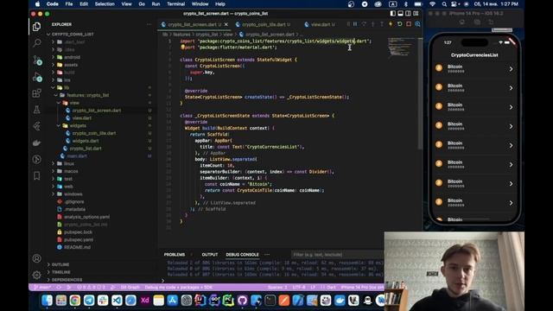Toggle the bottom panel layout icon
Screen dimensions: 553x311
click(x=401, y=14)
